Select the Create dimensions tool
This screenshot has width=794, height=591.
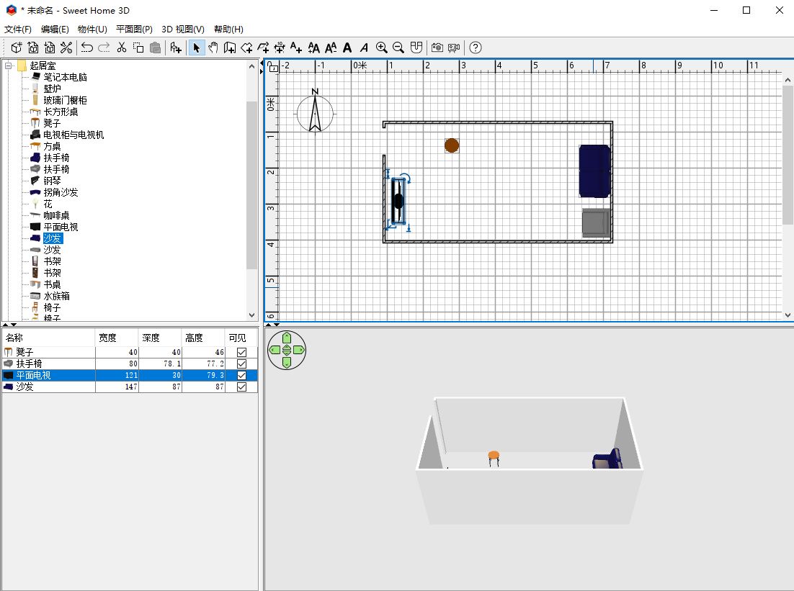pyautogui.click(x=280, y=48)
